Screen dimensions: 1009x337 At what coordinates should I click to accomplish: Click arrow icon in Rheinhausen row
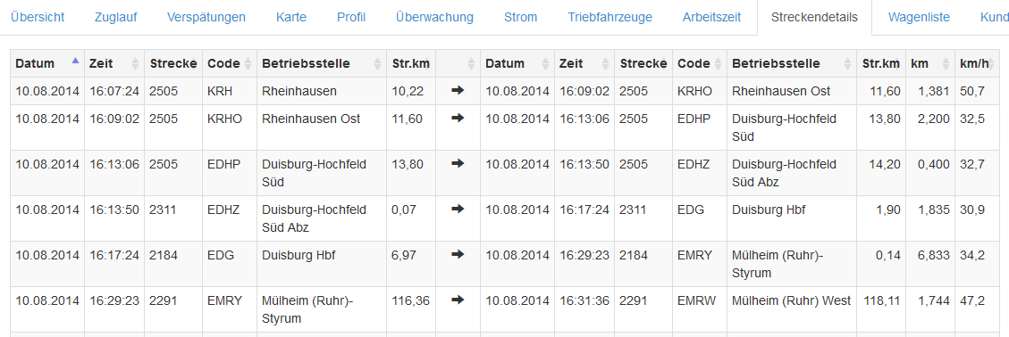pyautogui.click(x=458, y=91)
